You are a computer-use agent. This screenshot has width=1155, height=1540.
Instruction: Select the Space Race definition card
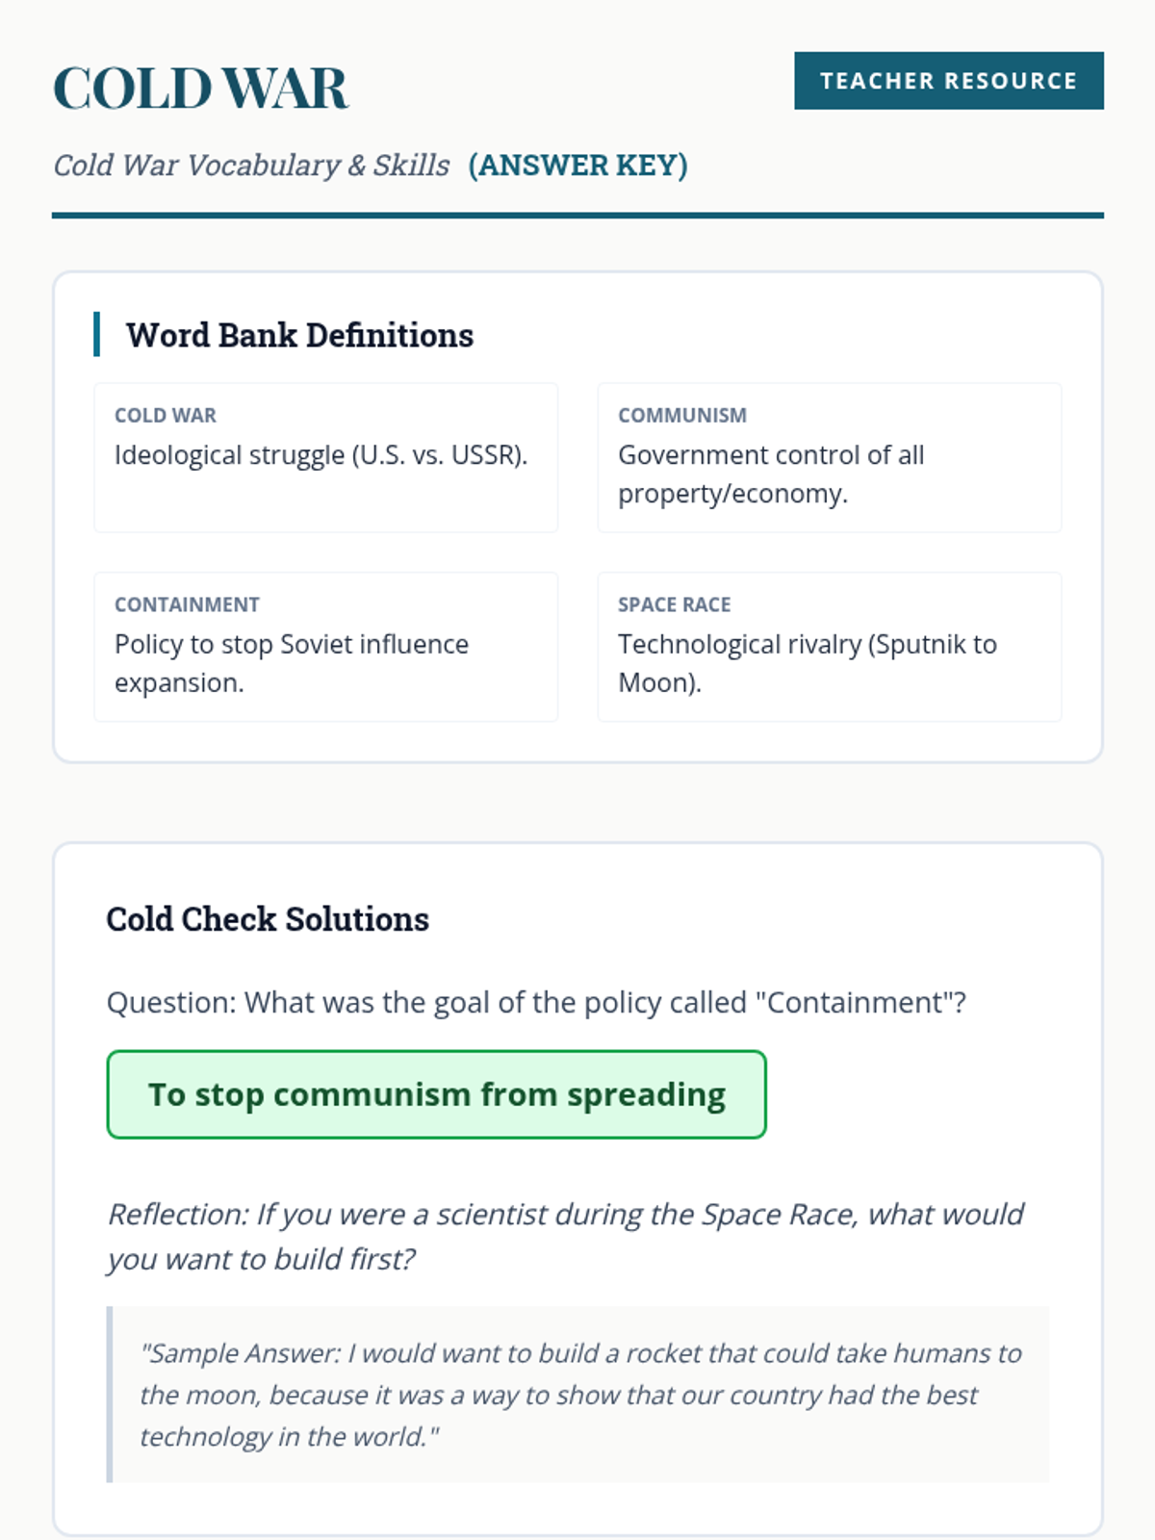click(x=830, y=647)
